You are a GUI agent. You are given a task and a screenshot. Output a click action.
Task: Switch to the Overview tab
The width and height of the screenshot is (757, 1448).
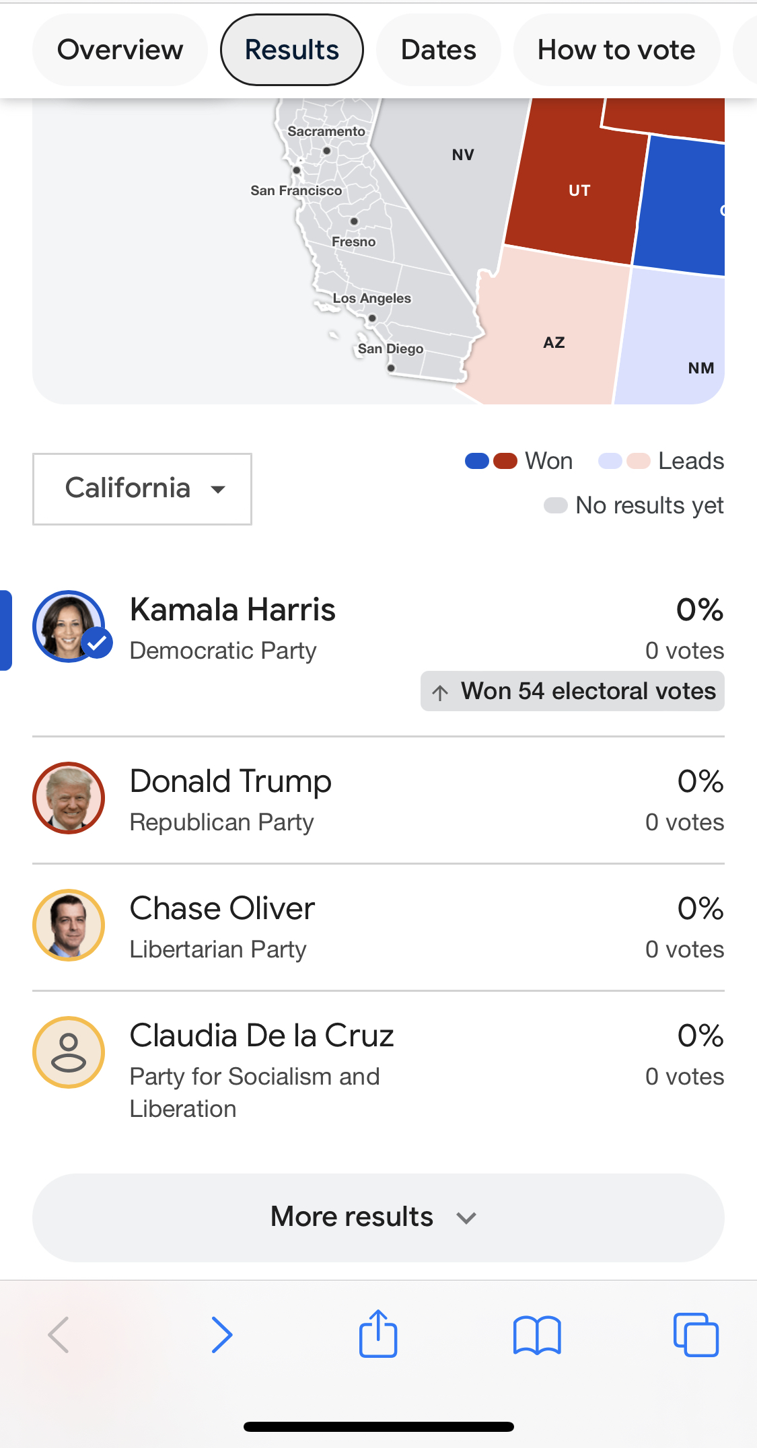(120, 50)
